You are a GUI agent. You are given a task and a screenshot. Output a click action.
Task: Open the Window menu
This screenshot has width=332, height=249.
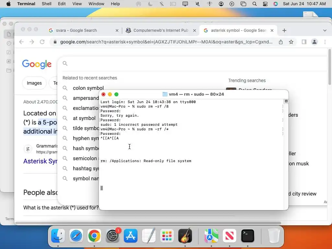pos(96,4)
